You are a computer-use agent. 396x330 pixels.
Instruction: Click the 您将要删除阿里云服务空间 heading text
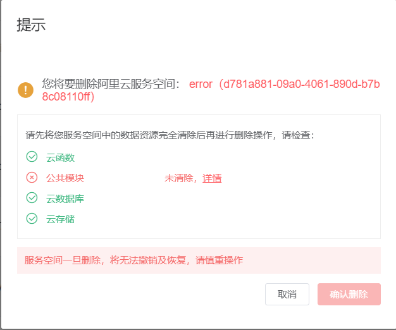tap(111, 83)
